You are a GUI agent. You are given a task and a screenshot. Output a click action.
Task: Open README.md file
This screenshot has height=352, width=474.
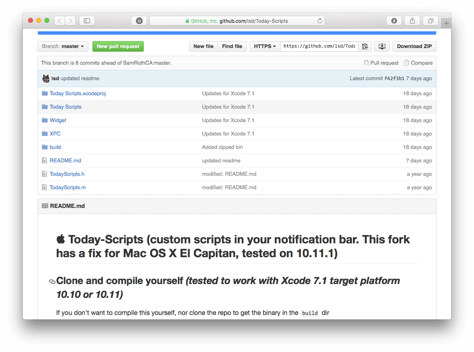coord(65,160)
